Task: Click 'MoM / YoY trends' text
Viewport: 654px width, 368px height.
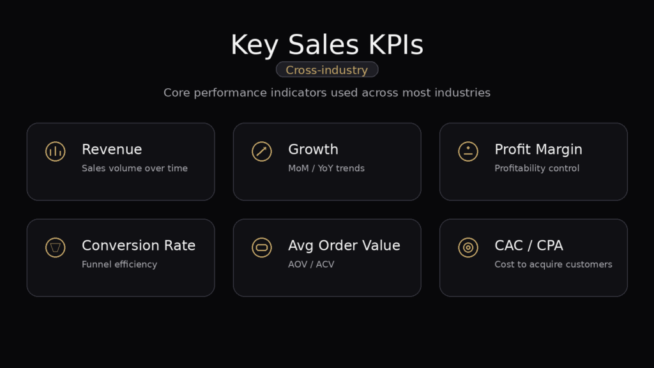Action: coord(326,169)
